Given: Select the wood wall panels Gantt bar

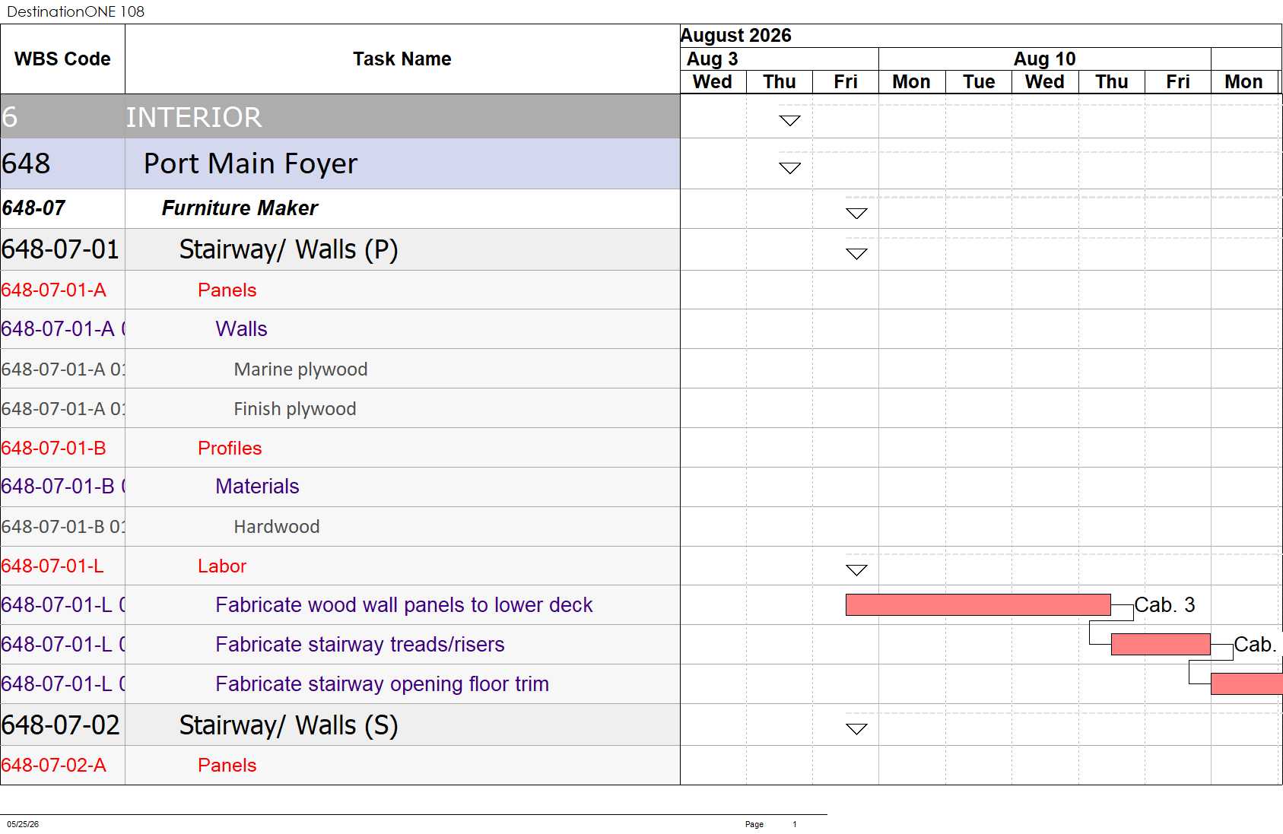Looking at the screenshot, I should pyautogui.click(x=978, y=604).
